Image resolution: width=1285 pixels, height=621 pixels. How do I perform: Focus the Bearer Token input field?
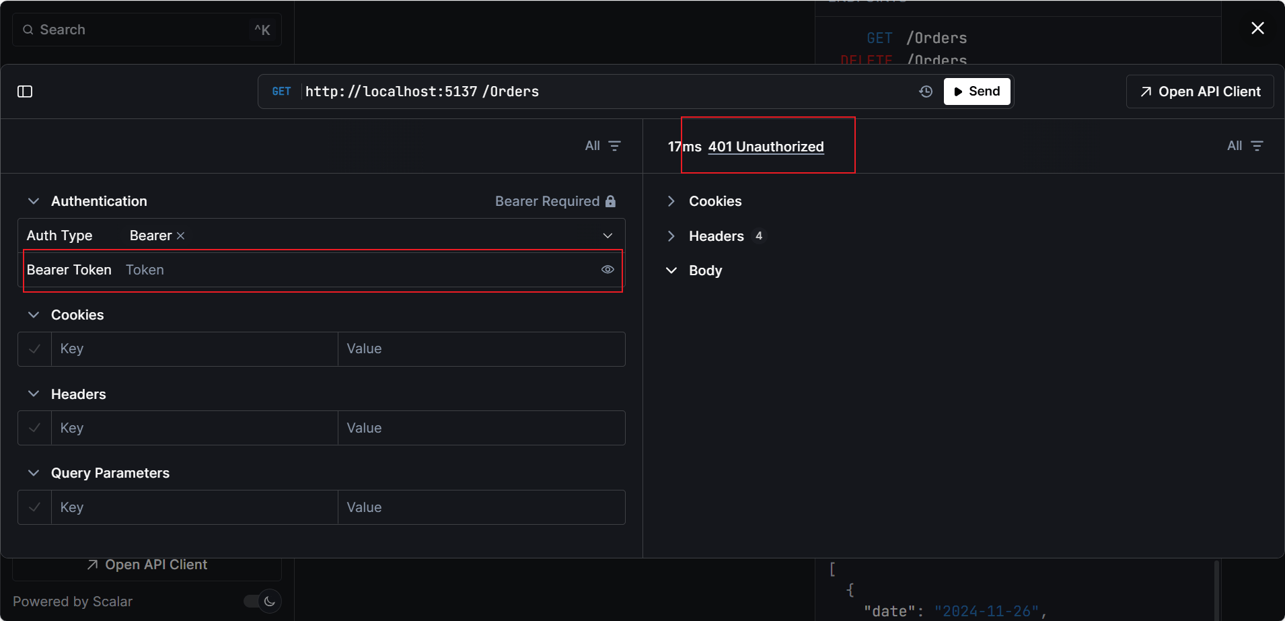pos(357,270)
